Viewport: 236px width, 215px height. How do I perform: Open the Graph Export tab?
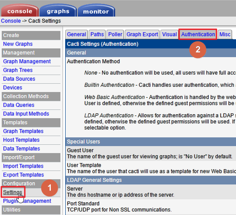[142, 34]
